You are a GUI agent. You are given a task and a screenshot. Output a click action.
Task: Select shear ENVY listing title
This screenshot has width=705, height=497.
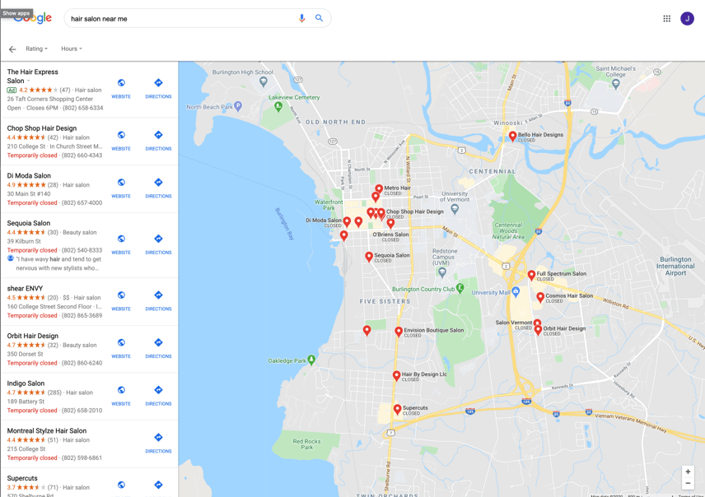25,289
